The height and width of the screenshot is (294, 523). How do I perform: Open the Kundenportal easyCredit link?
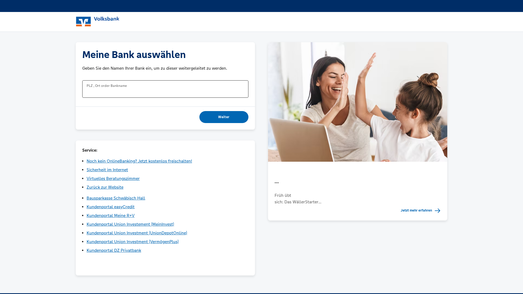pos(110,207)
